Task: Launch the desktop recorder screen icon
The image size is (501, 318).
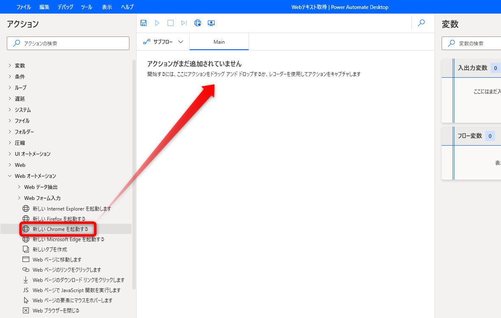Action: [211, 23]
